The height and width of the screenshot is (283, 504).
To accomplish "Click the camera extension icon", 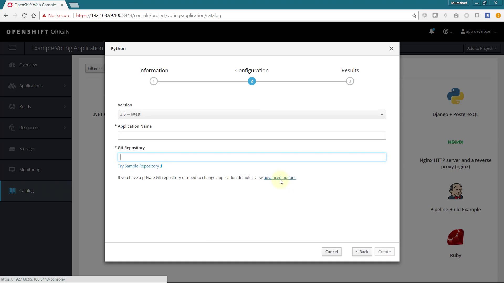I will (x=456, y=15).
